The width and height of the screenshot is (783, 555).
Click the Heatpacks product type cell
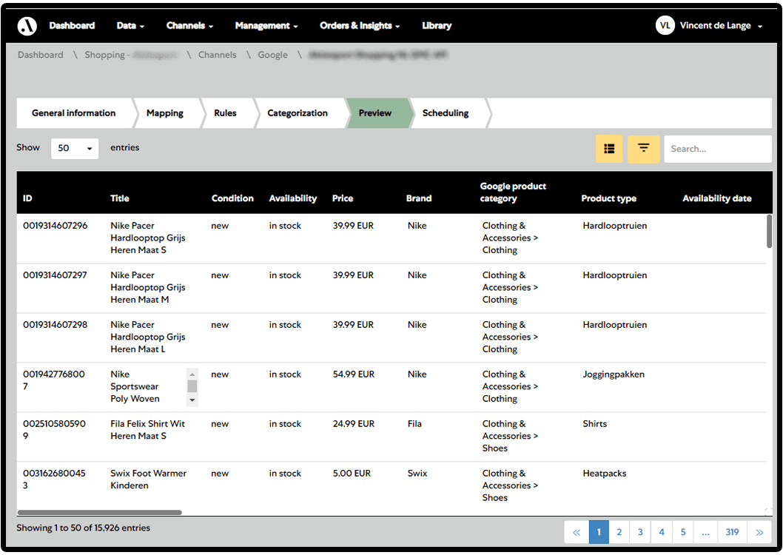(604, 473)
